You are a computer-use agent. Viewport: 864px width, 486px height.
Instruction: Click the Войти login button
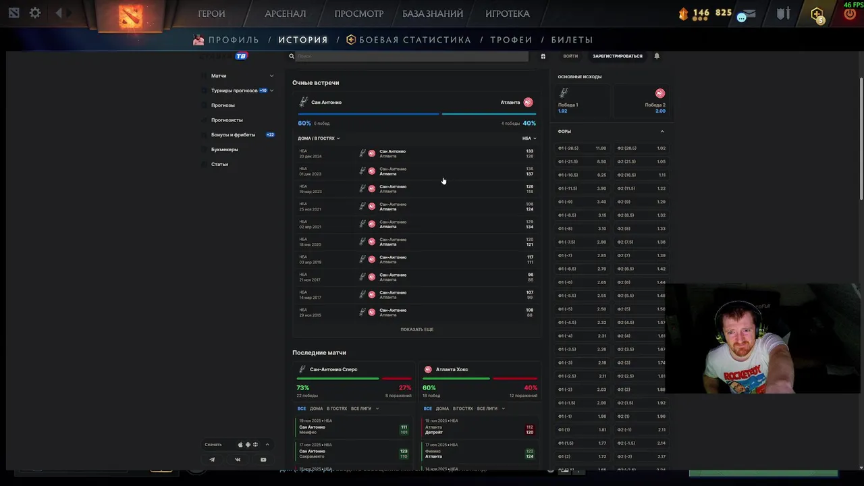coord(570,56)
